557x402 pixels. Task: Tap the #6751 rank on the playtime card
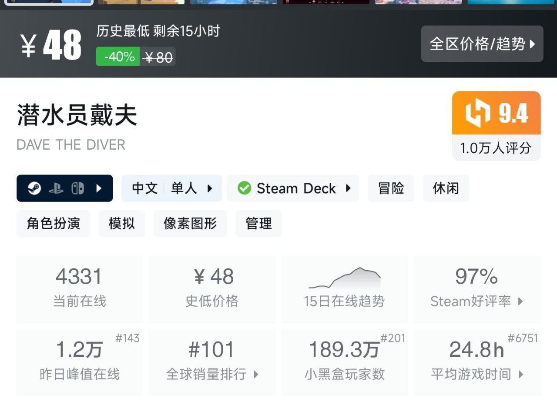click(523, 338)
